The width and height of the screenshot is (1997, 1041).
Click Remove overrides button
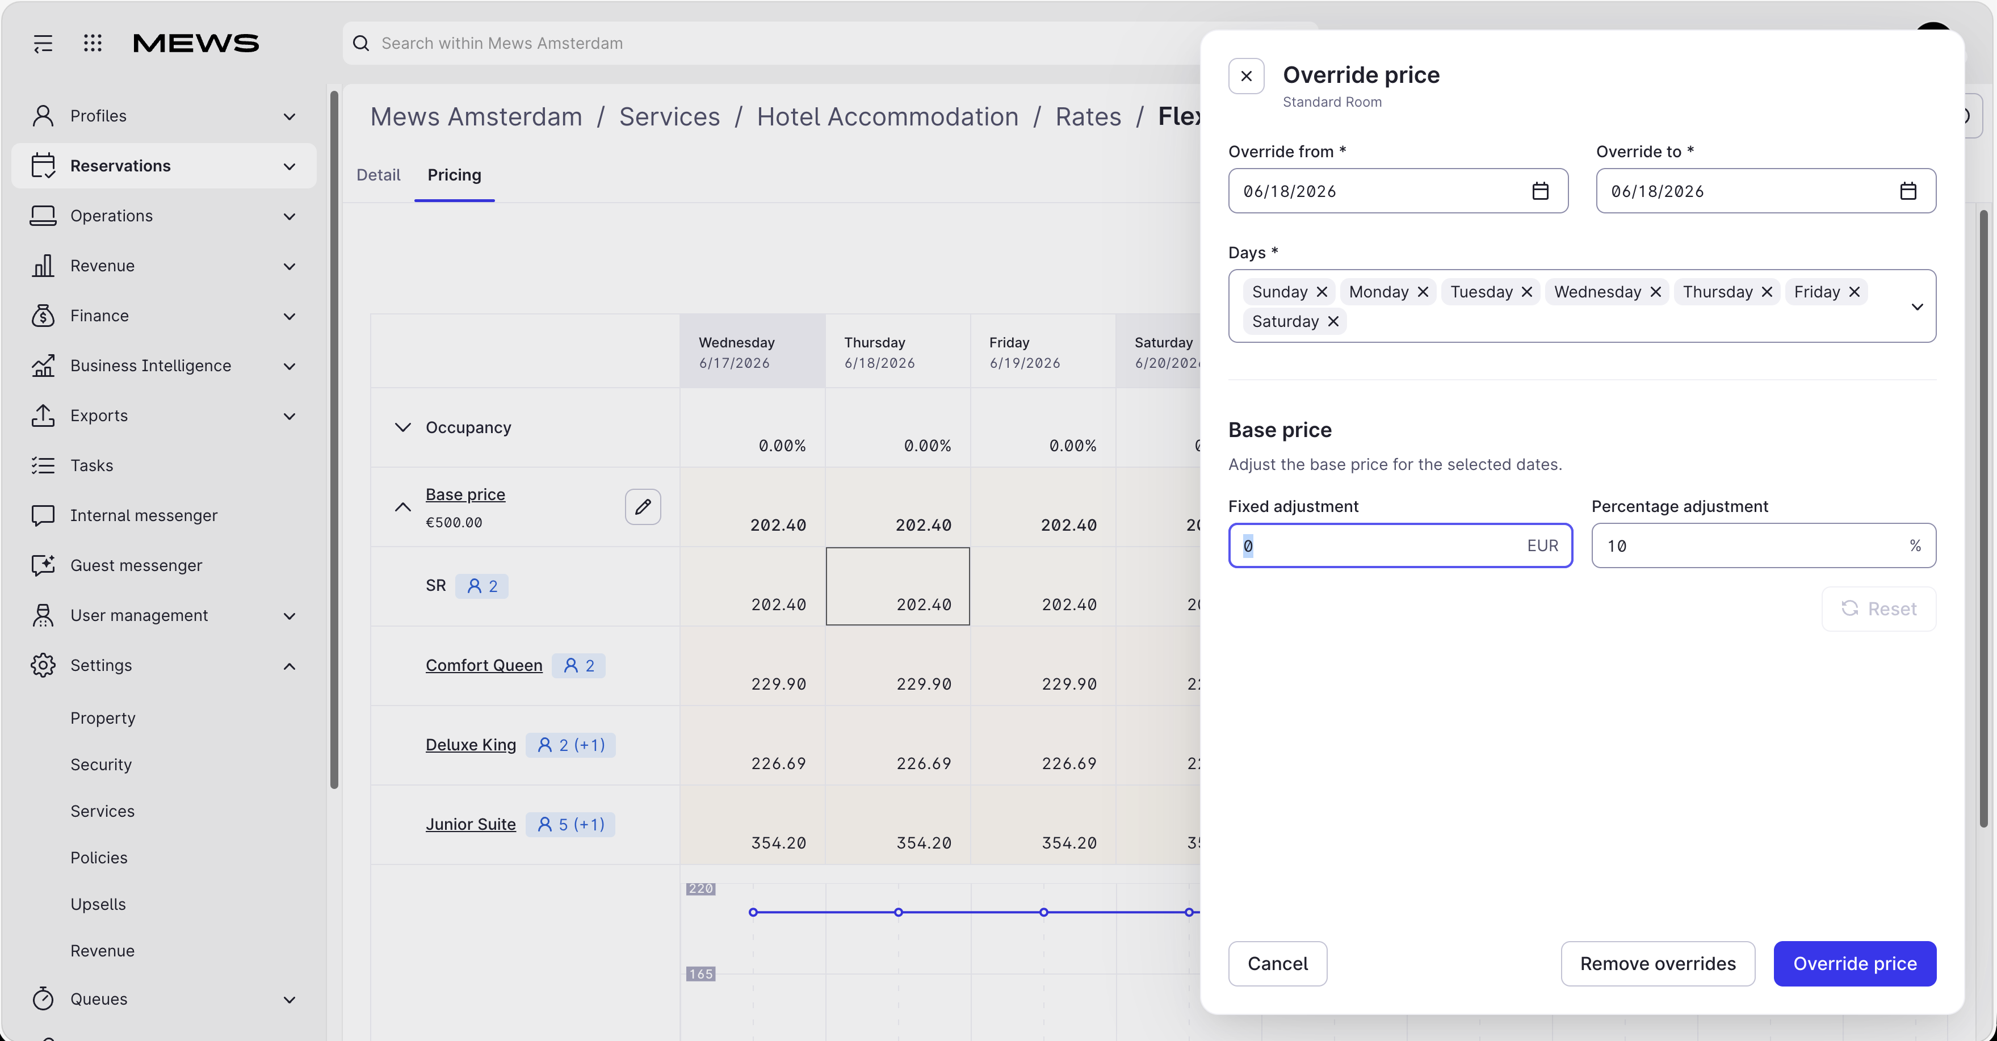click(1658, 963)
